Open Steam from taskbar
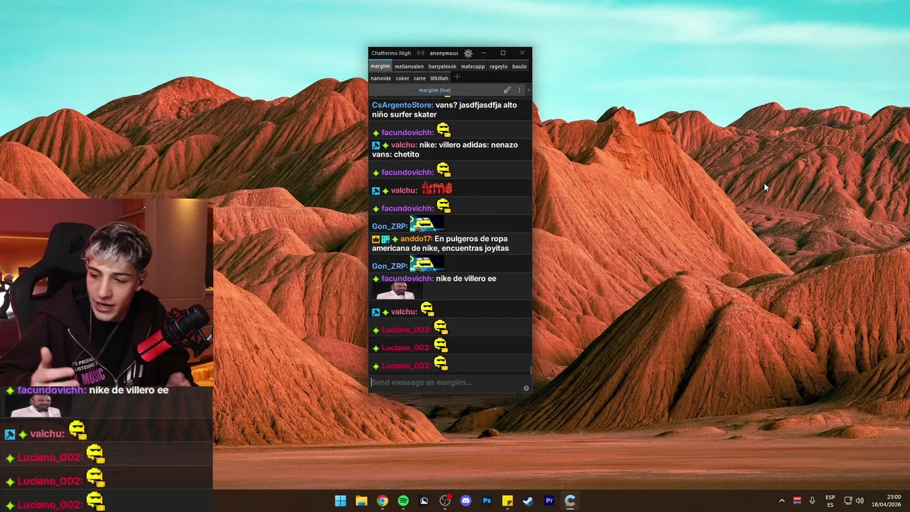Viewport: 910px width, 512px height. 528,501
